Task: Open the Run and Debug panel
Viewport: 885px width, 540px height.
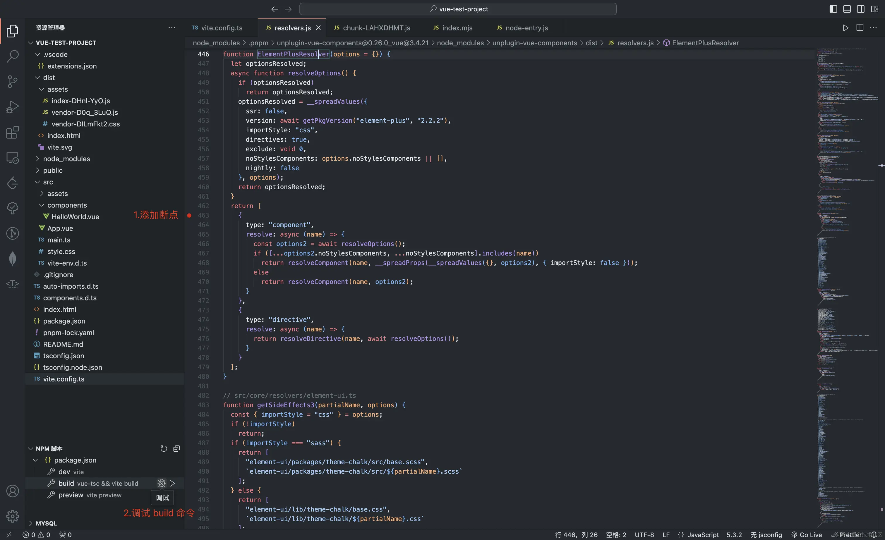Action: [x=13, y=107]
